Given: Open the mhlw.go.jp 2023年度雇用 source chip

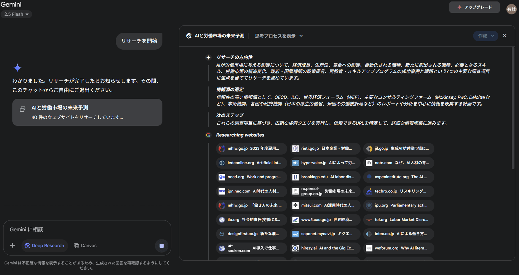Looking at the screenshot, I should pos(251,149).
